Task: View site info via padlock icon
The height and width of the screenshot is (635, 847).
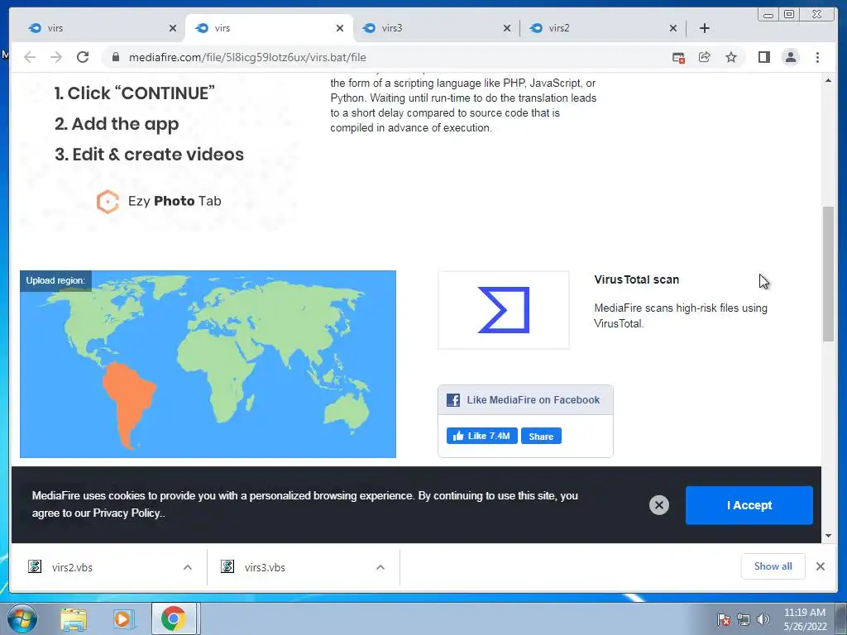Action: tap(115, 57)
